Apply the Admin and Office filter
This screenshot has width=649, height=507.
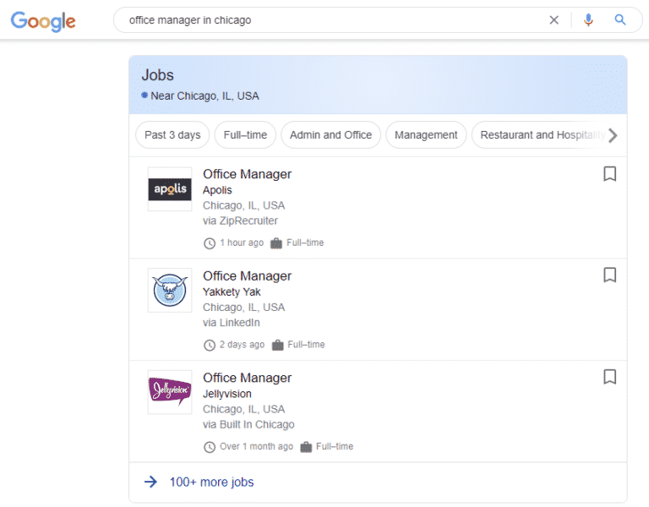(330, 135)
